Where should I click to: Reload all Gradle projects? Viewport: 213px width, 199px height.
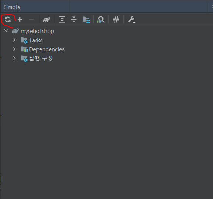coord(8,19)
